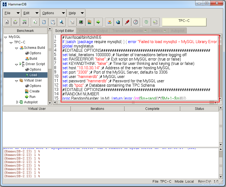Viewport: 226px width, 187px height.
Task: Collapse the Driver Script node
Action: [x=17, y=65]
